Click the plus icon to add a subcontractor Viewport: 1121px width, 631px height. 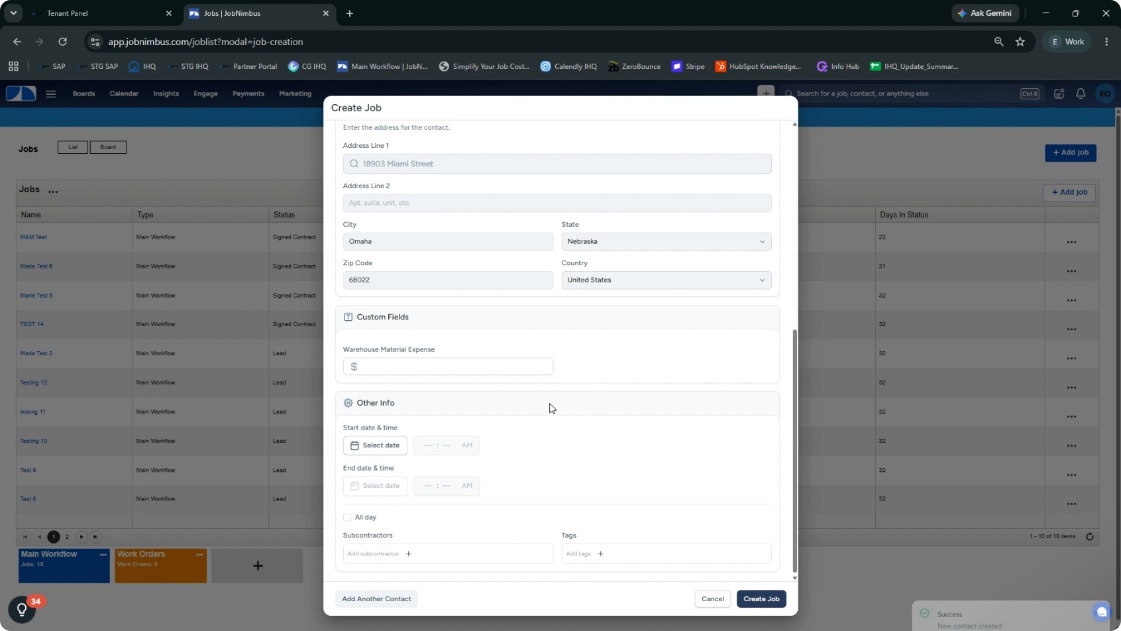tap(409, 554)
